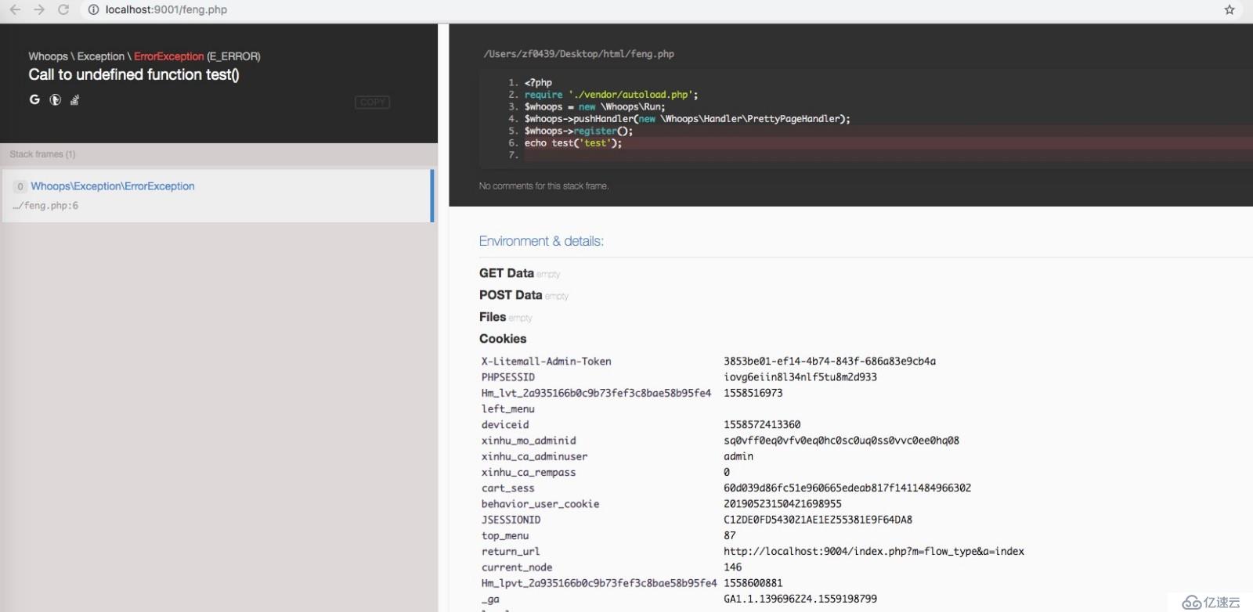
Task: Click X-Litemall-Admin-Token cookie name
Action: click(x=546, y=362)
